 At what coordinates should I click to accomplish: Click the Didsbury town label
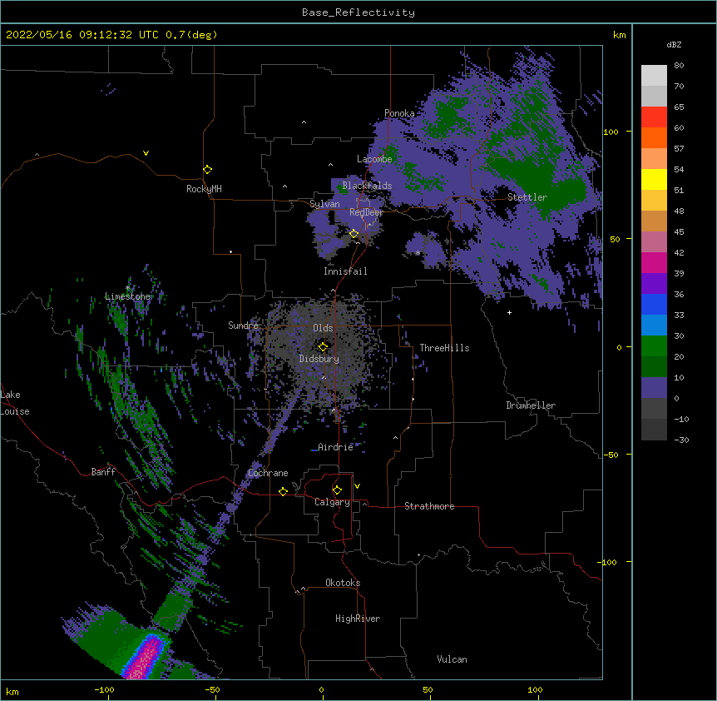[x=319, y=359]
